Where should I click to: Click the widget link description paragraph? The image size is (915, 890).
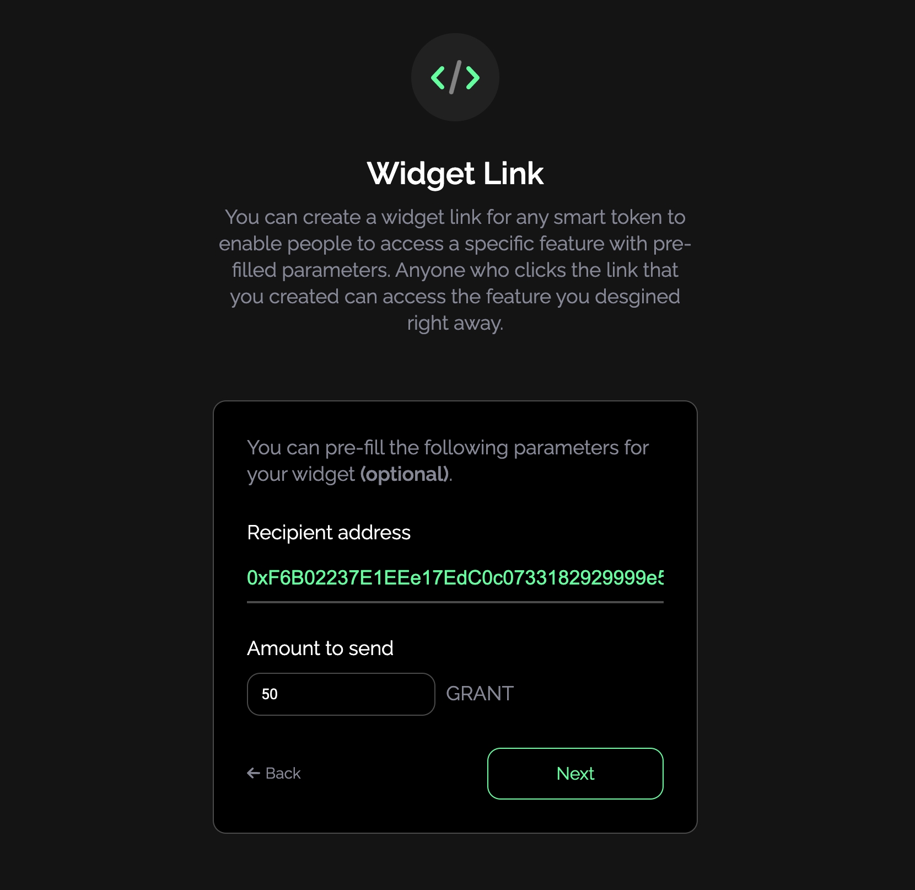pos(455,270)
